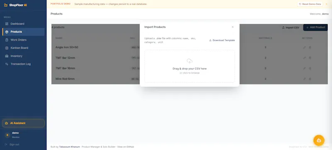This screenshot has height=150, width=332.
Task: Click the Products cube icon
Action: click(7, 32)
